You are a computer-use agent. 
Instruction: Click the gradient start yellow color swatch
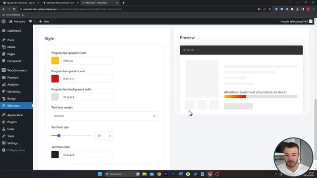click(55, 60)
